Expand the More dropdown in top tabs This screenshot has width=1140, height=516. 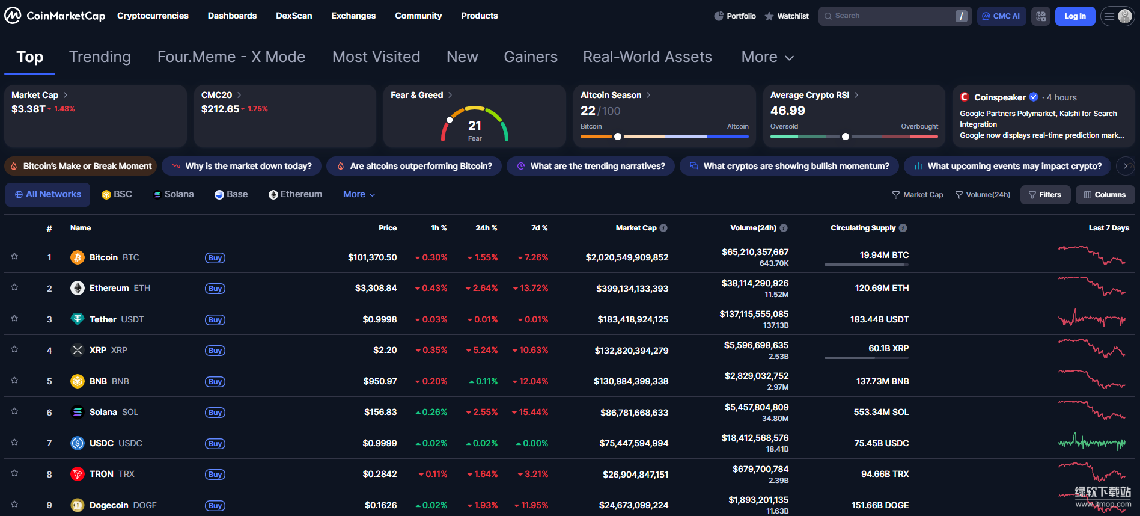(x=767, y=57)
